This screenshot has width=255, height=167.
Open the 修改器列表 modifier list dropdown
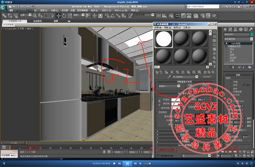click(x=238, y=39)
